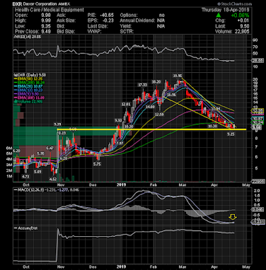Select the Health Care / Medical Equipment sector text
The width and height of the screenshot is (266, 270).
(x=49, y=10)
